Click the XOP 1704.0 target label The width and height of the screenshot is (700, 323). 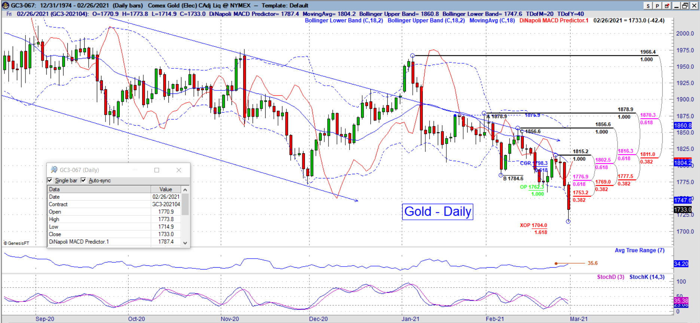534,225
